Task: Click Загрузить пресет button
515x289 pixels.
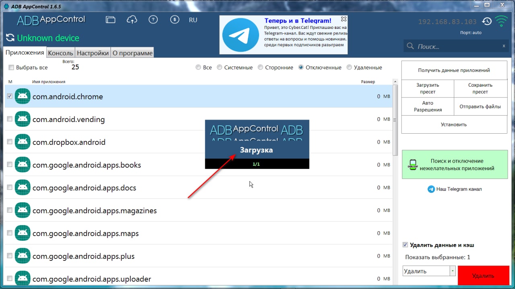Action: pos(428,88)
